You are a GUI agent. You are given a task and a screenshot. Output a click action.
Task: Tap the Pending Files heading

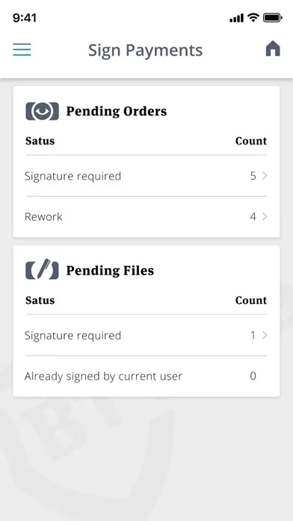pyautogui.click(x=110, y=270)
